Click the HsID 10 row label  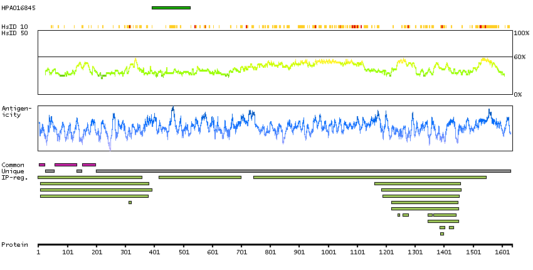pyautogui.click(x=14, y=27)
